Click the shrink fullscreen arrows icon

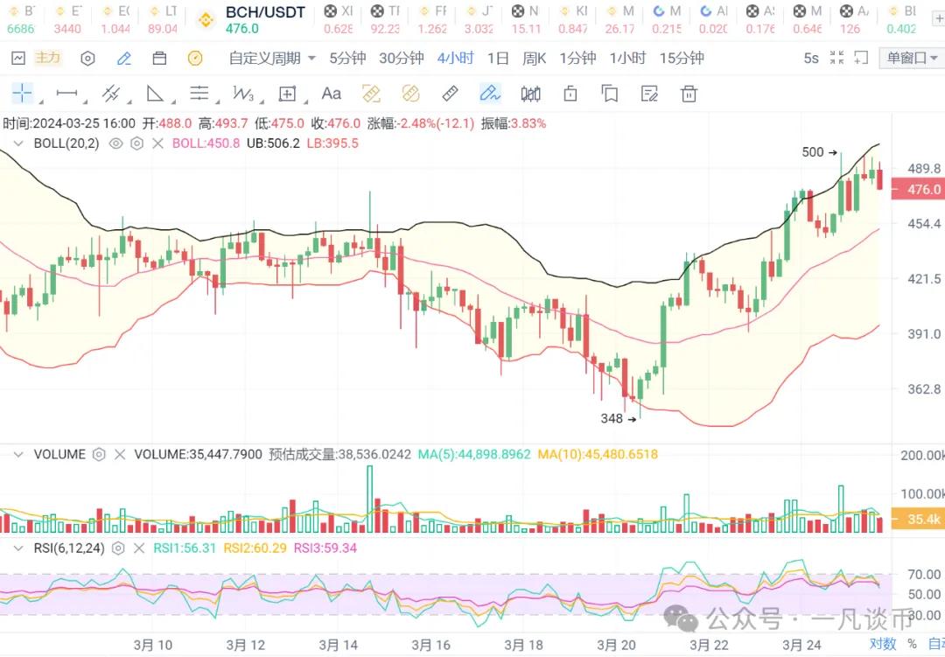pos(836,58)
